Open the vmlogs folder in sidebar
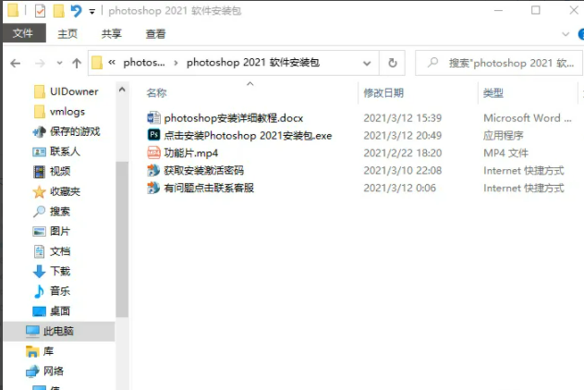This screenshot has width=584, height=390. [67, 112]
